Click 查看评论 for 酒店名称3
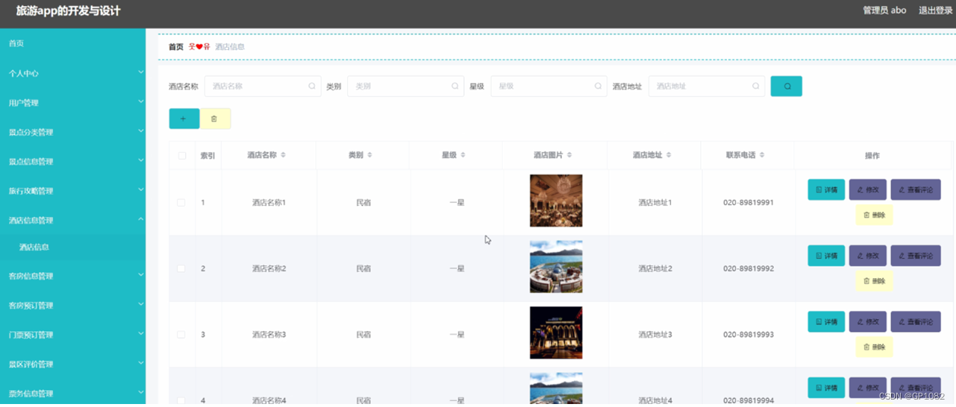Image resolution: width=956 pixels, height=407 pixels. tap(916, 322)
